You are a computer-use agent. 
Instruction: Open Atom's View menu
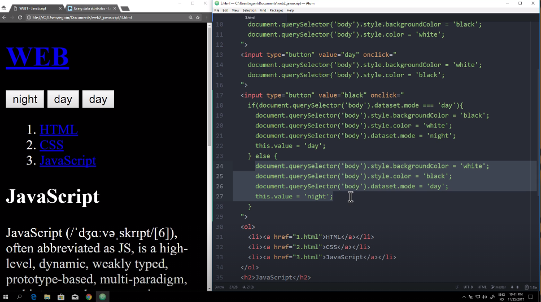point(235,10)
